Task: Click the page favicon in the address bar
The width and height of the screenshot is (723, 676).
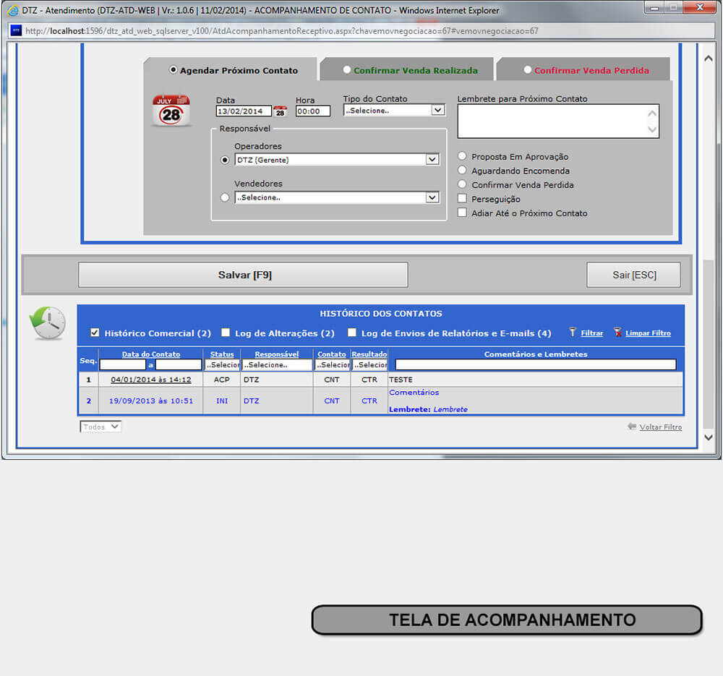Action: point(15,31)
